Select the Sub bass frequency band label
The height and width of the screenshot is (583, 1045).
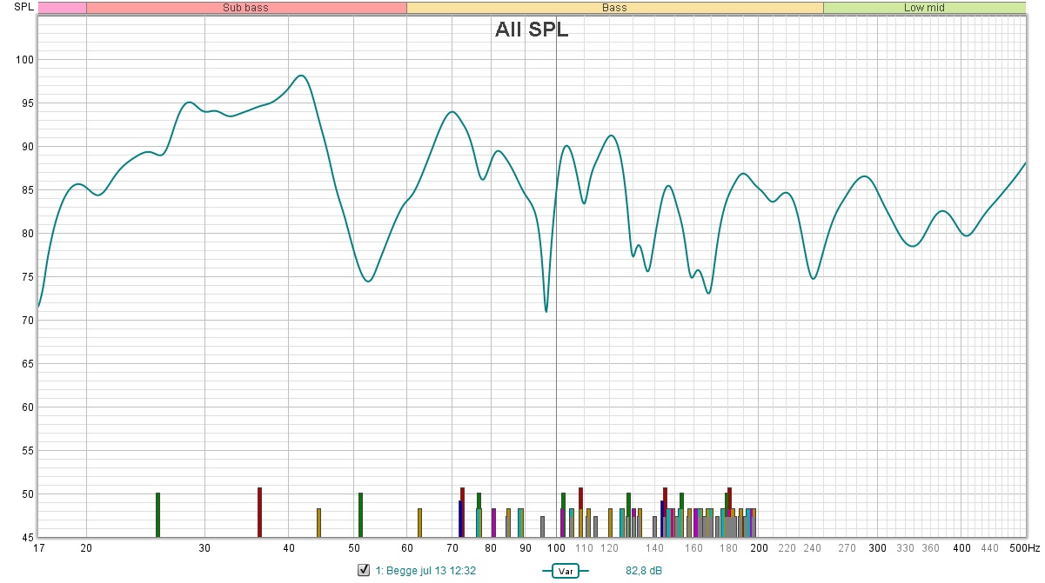(x=246, y=8)
